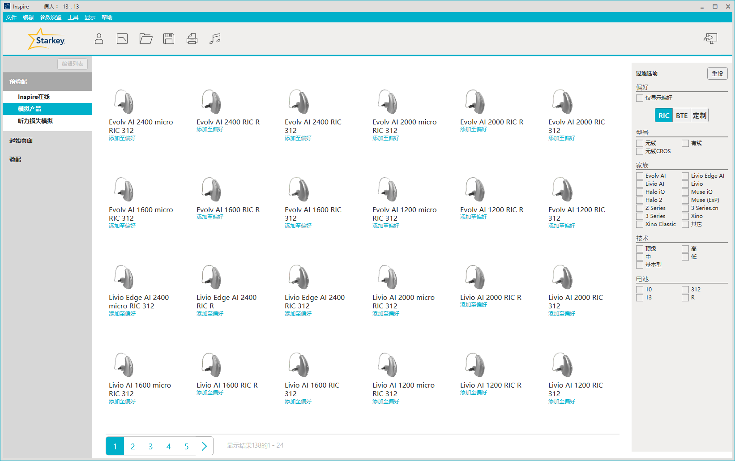
Task: Select 听力损失模拟 in the sidebar
Action: (x=47, y=121)
